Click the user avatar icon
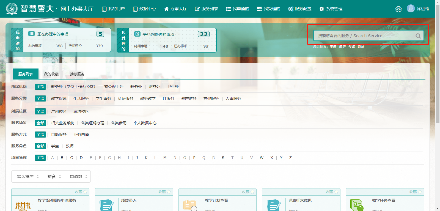Viewport: 440px width, 211px height. point(411,9)
